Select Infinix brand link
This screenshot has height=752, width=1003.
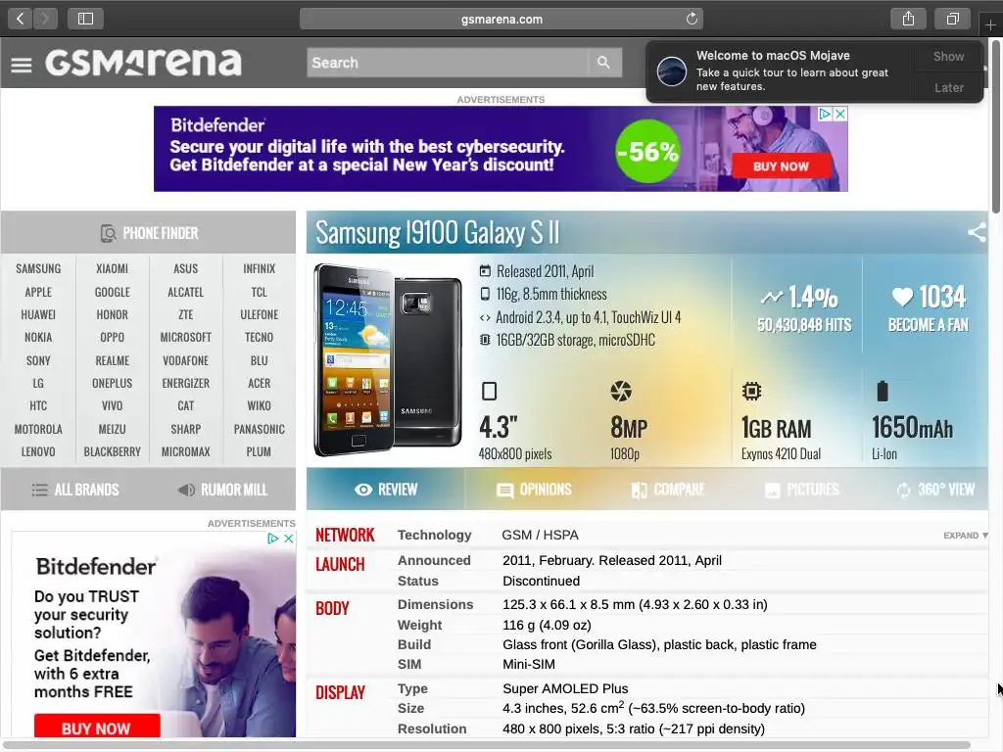click(x=259, y=268)
